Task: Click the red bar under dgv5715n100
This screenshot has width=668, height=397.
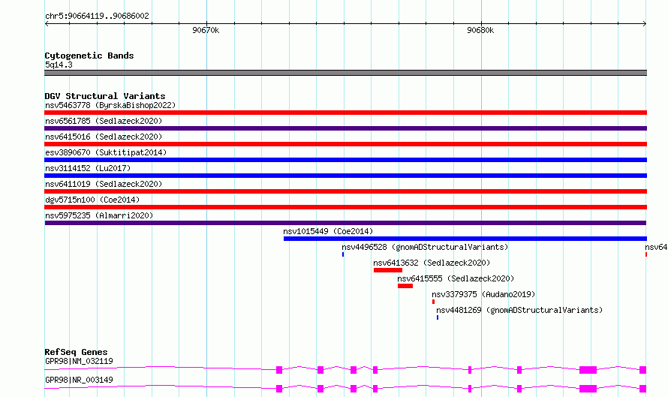Action: pyautogui.click(x=345, y=207)
